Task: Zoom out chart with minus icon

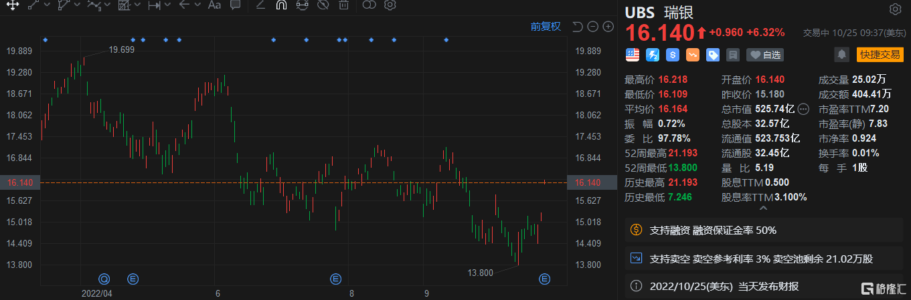Action: [x=592, y=27]
